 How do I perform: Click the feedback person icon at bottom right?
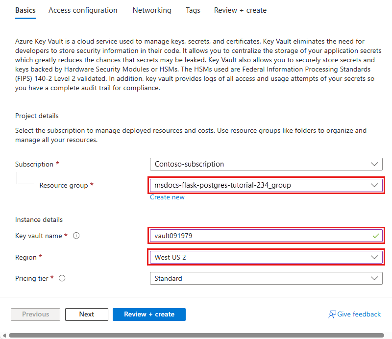tap(332, 315)
